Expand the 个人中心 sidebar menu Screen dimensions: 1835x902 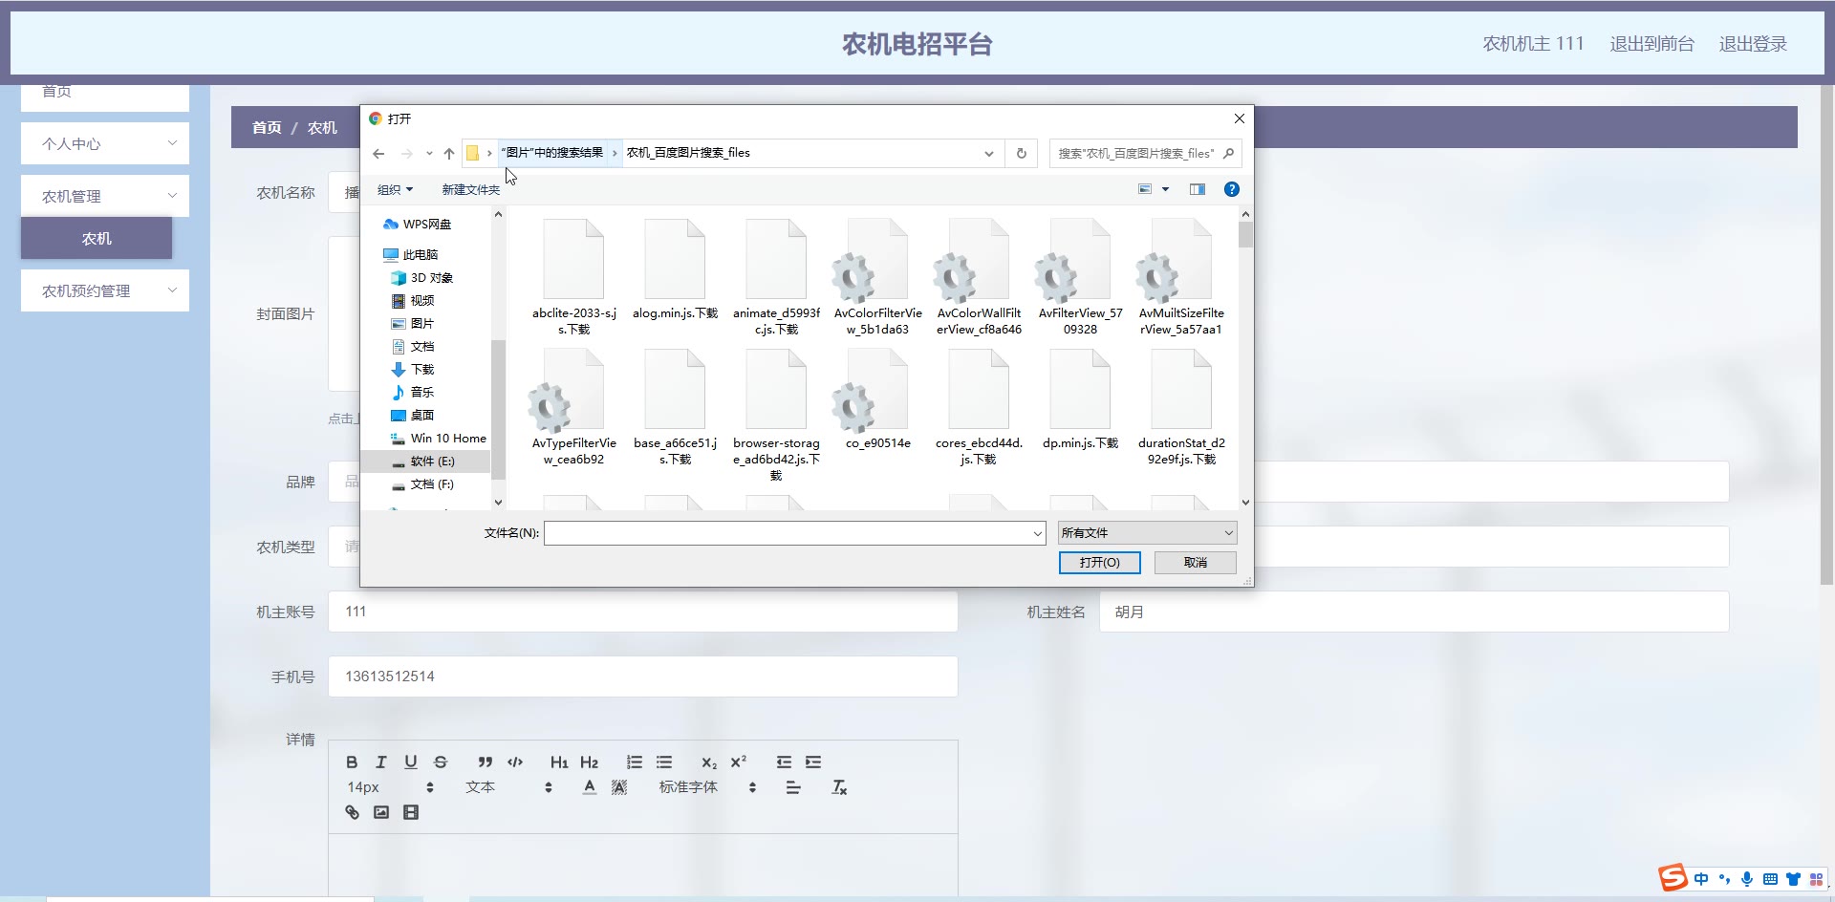(105, 143)
